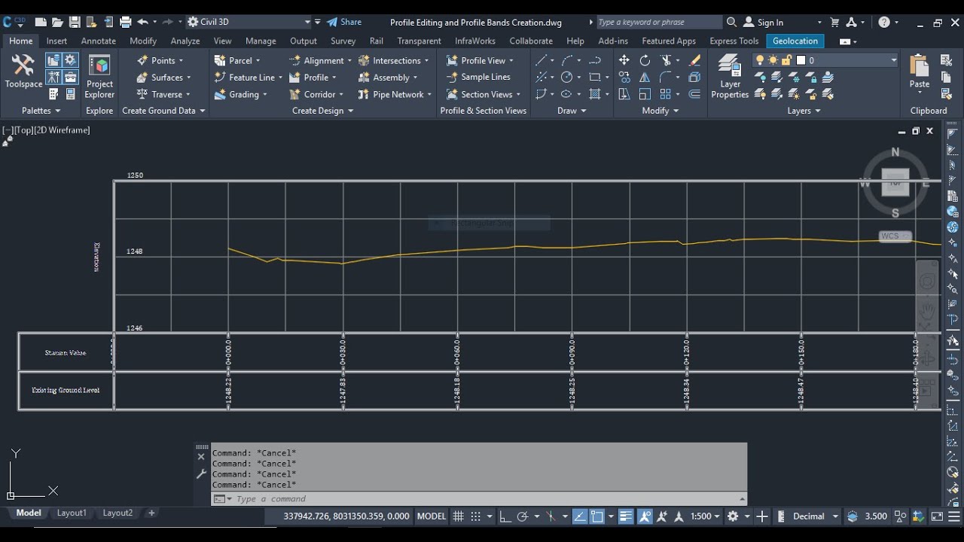
Task: Click the Erase tool icon
Action: coord(694,60)
